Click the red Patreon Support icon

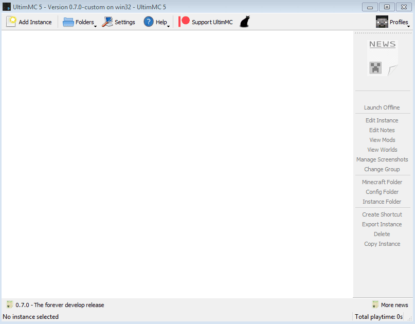coord(184,22)
